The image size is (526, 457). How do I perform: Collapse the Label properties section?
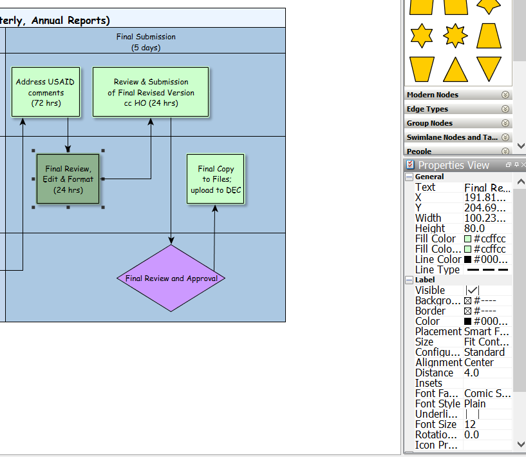(409, 280)
